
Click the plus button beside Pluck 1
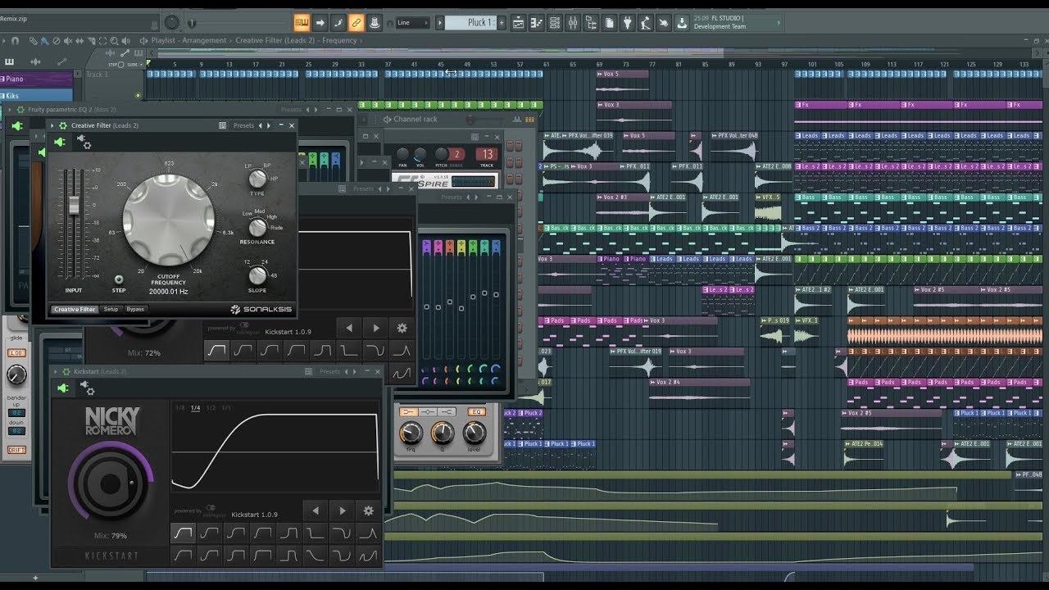click(x=502, y=23)
